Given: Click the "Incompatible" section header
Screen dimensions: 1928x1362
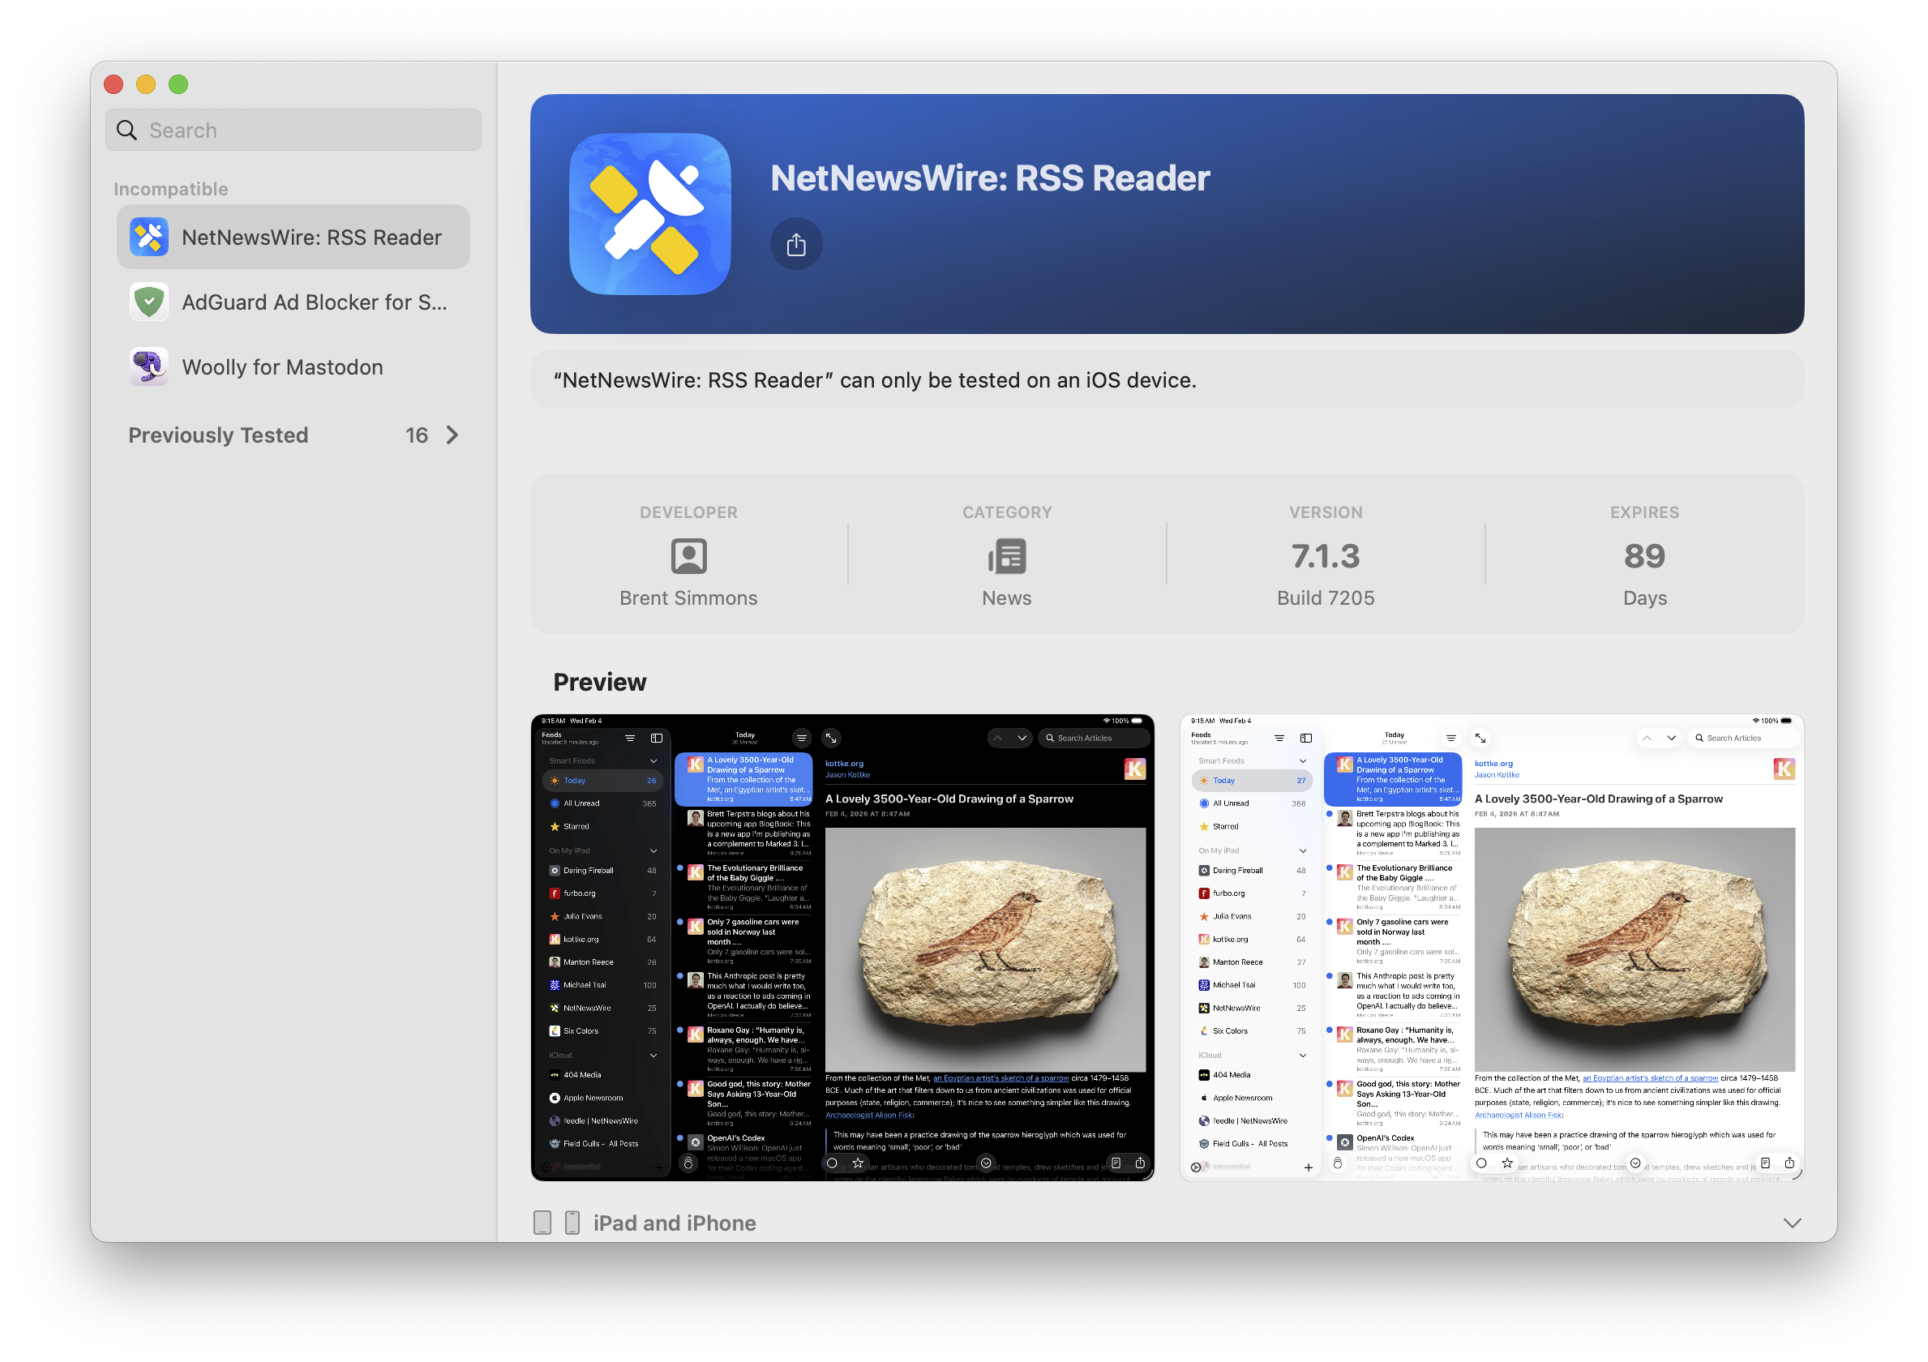Looking at the screenshot, I should coord(170,189).
